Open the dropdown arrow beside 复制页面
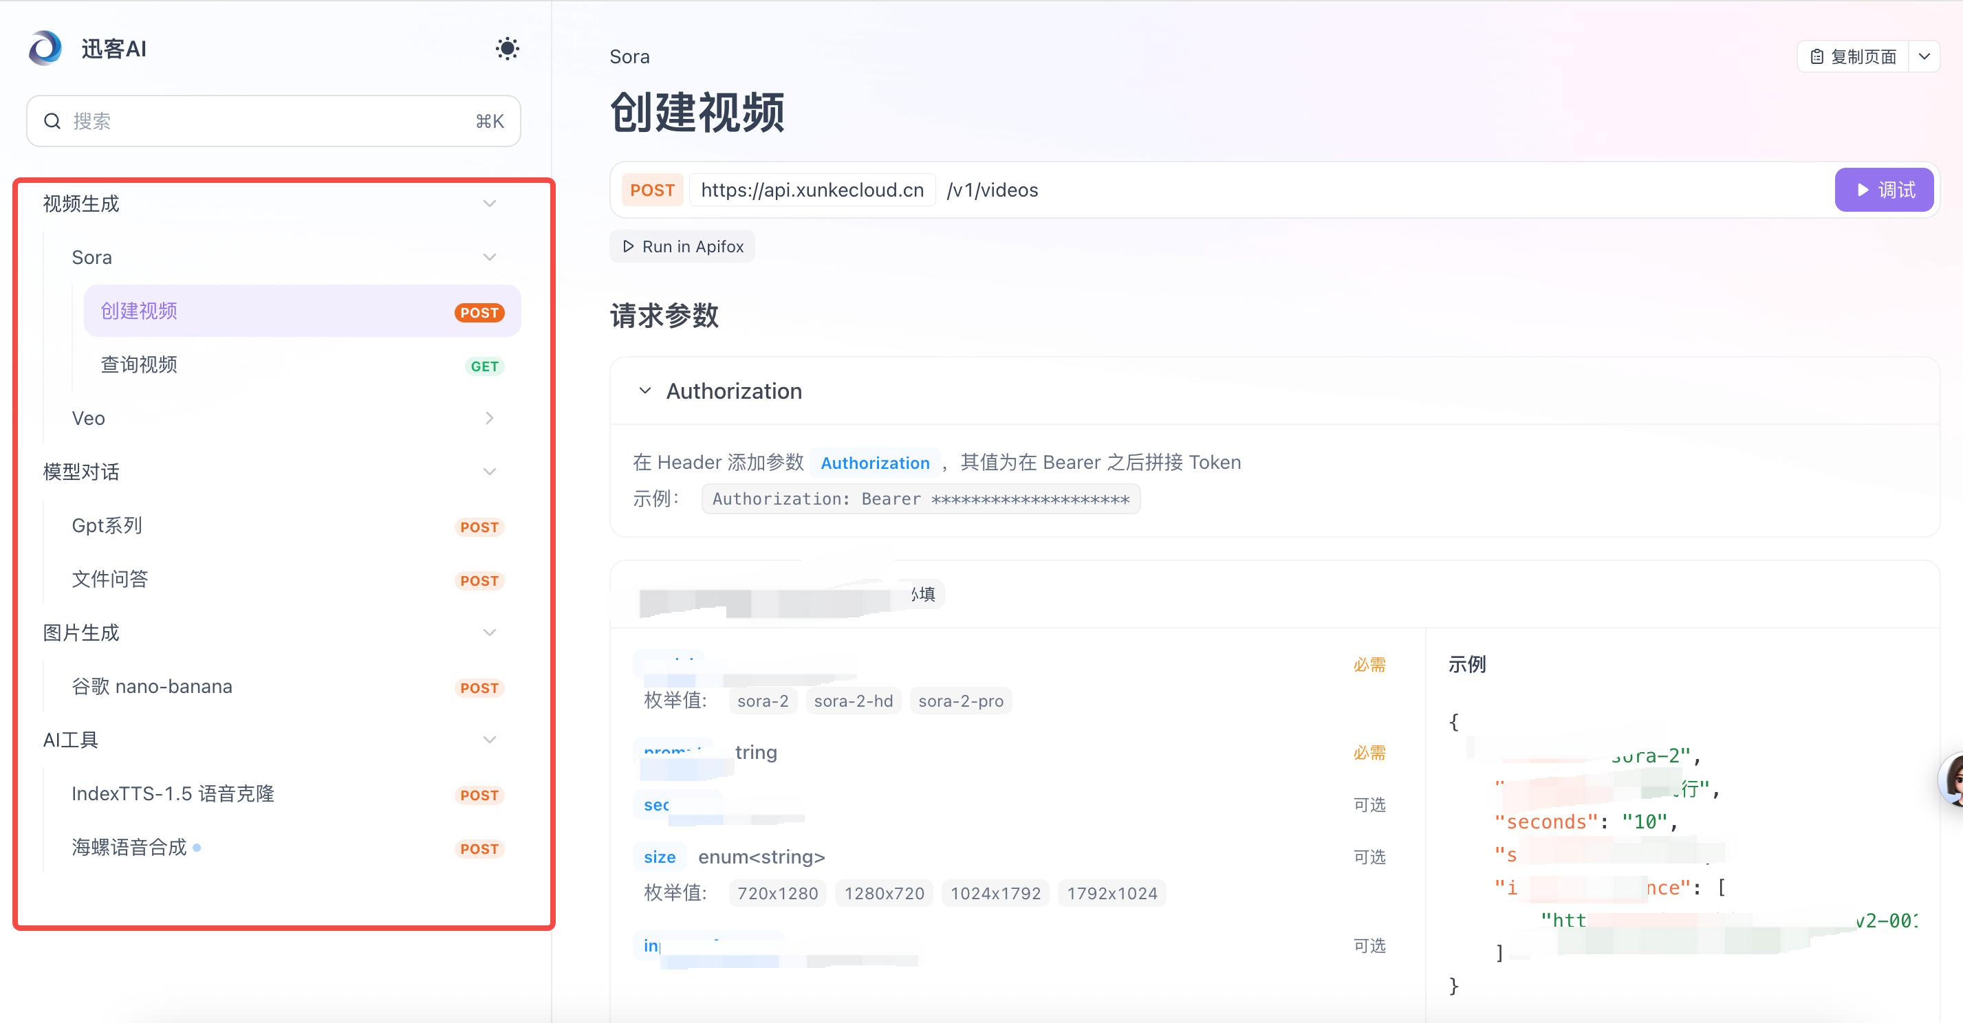The height and width of the screenshot is (1023, 1963). point(1924,56)
